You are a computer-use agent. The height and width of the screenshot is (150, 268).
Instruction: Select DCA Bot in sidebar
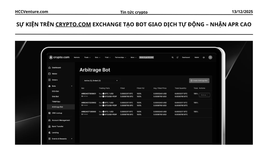tap(55, 91)
